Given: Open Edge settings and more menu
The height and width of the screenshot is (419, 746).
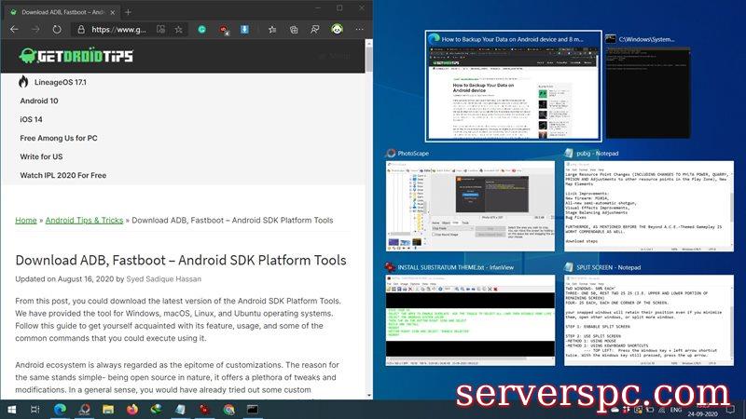Looking at the screenshot, I should pyautogui.click(x=359, y=30).
